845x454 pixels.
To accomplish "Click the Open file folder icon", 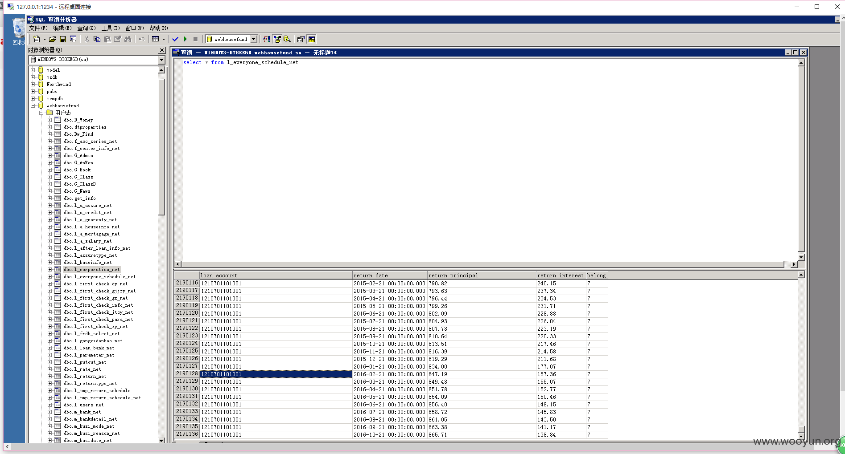I will 53,39.
